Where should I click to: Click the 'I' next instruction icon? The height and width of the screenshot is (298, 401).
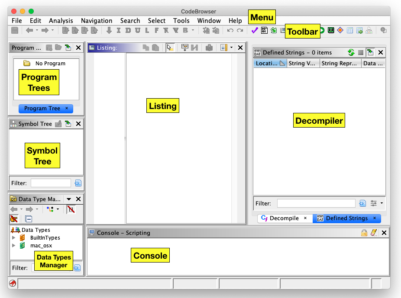click(x=118, y=30)
